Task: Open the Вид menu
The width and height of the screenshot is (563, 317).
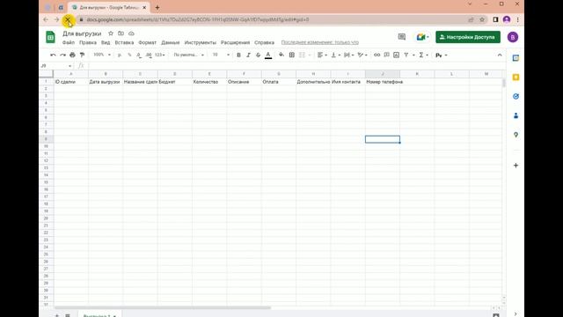Action: tap(106, 42)
